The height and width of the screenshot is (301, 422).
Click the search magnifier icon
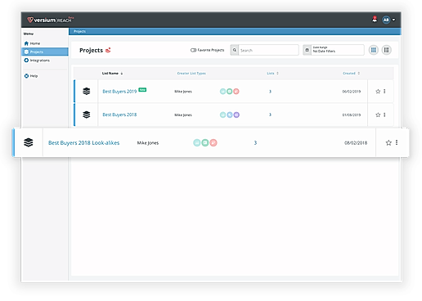[x=235, y=50]
